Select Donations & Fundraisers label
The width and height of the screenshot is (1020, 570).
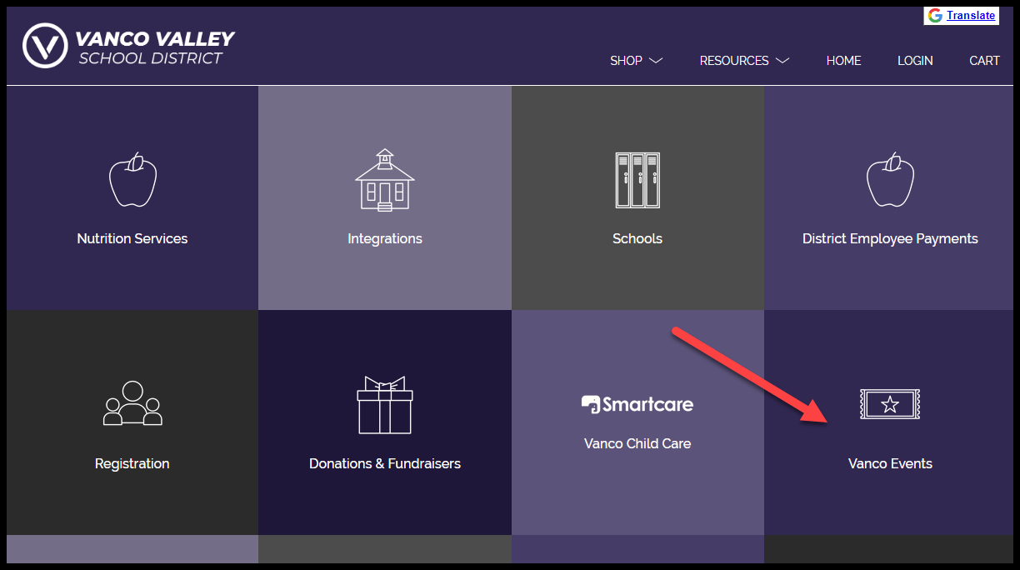pos(385,464)
